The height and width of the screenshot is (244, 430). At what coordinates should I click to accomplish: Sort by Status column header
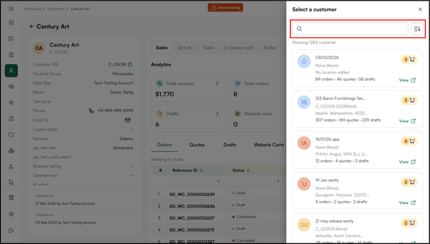(x=241, y=170)
